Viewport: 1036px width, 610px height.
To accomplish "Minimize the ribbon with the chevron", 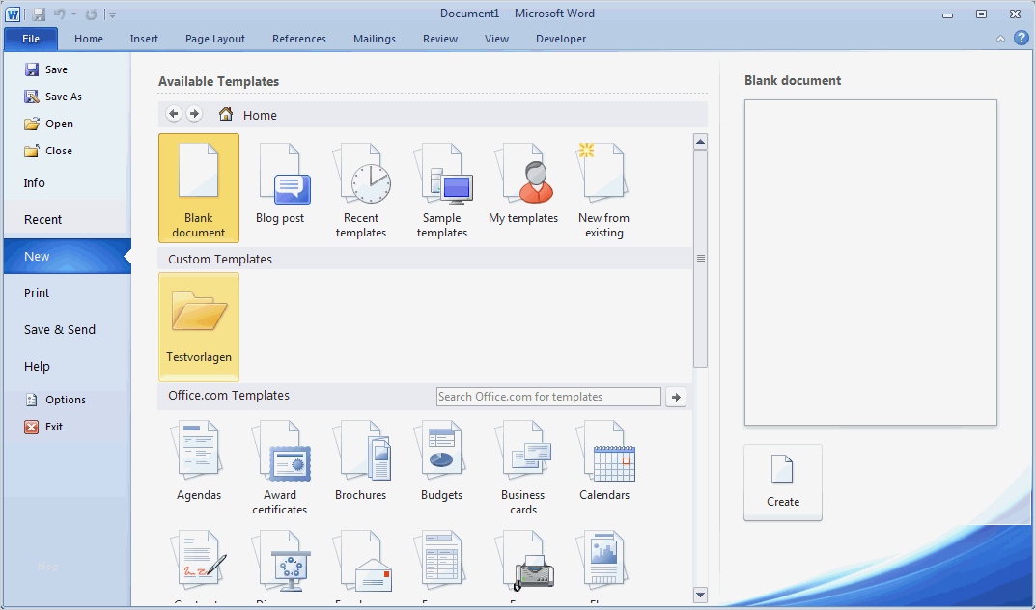I will pos(1000,39).
